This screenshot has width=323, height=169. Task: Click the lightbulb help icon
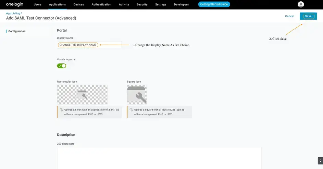click(320, 160)
